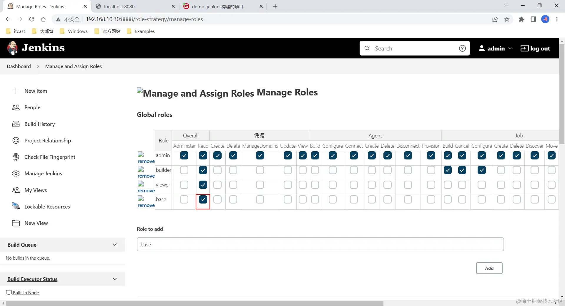Click the horizontal scrollbar thumb

[x=195, y=303]
